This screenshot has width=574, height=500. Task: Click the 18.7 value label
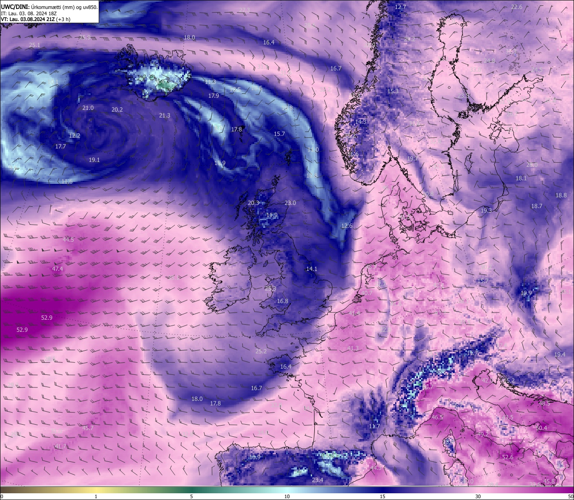point(537,206)
